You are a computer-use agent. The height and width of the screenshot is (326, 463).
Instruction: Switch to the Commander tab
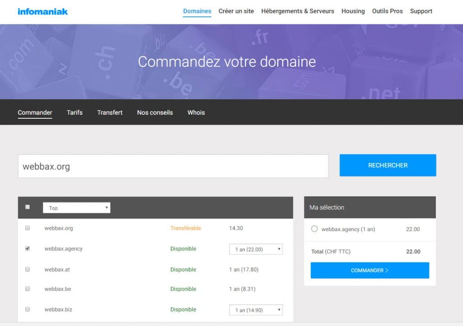[35, 112]
